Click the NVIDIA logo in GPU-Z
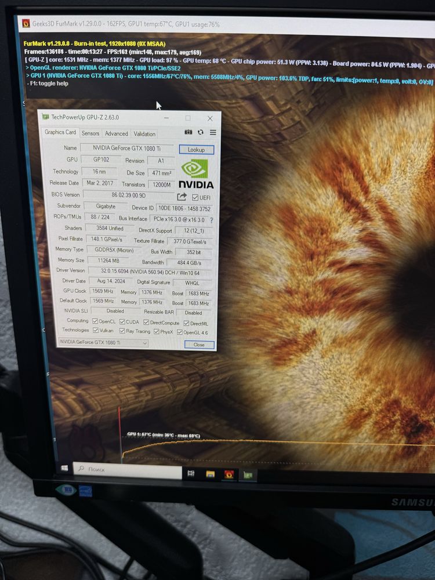 click(x=195, y=174)
